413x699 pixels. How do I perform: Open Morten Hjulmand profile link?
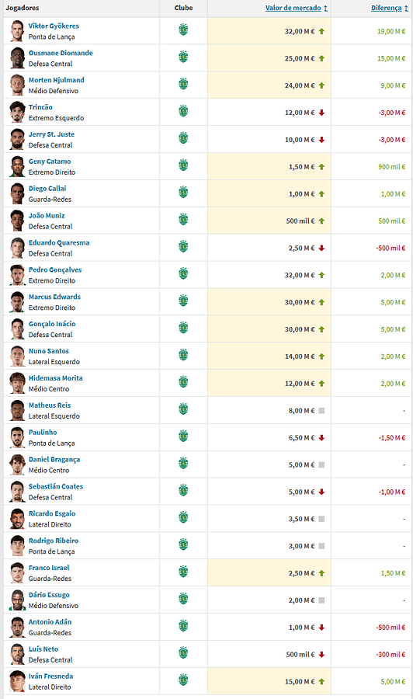coord(57,80)
